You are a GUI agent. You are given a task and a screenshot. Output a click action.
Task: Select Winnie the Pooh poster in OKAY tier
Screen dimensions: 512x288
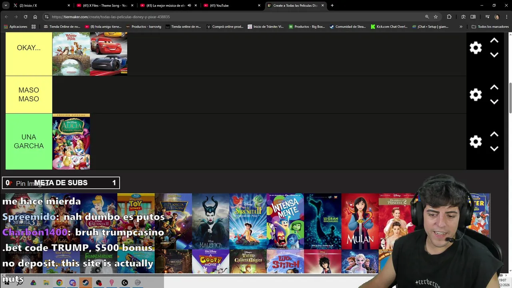pos(71,54)
